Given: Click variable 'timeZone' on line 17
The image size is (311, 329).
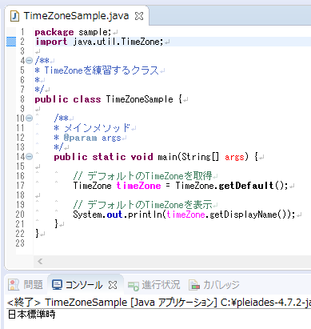Looking at the screenshot, I should [x=139, y=186].
